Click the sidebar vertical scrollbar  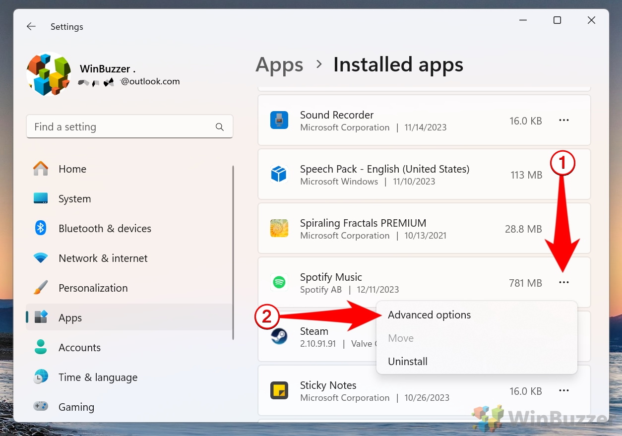(x=233, y=252)
